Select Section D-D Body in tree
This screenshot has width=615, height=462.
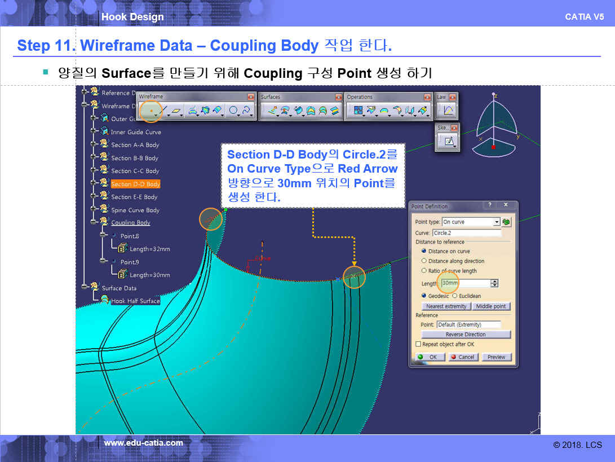click(x=135, y=184)
